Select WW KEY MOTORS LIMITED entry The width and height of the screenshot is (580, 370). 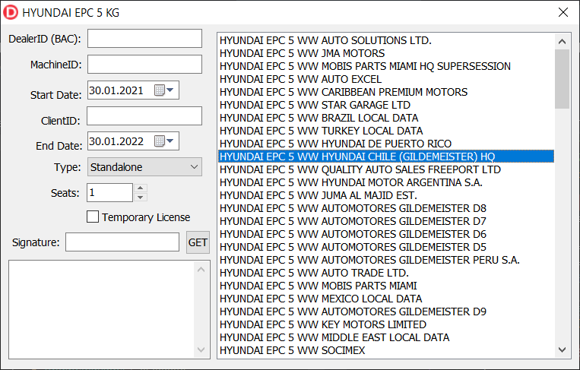pyautogui.click(x=386, y=324)
